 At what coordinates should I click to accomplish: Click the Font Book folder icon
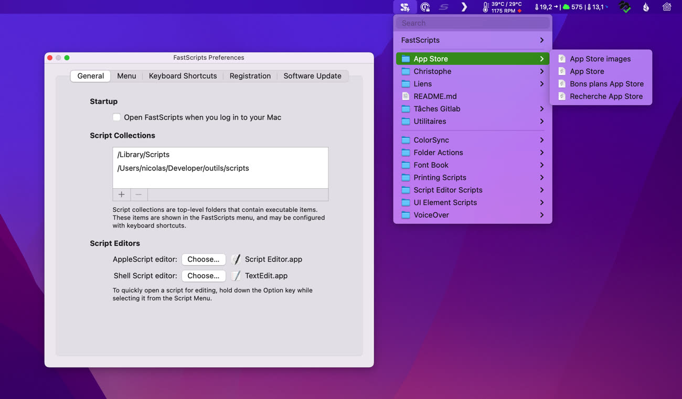tap(406, 165)
